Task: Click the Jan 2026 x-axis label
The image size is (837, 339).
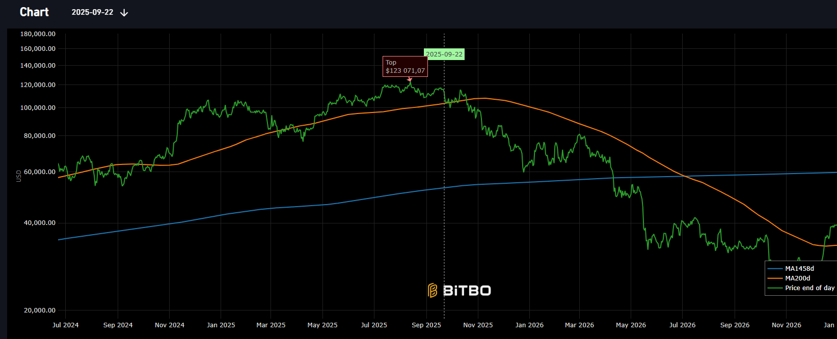Action: (529, 325)
